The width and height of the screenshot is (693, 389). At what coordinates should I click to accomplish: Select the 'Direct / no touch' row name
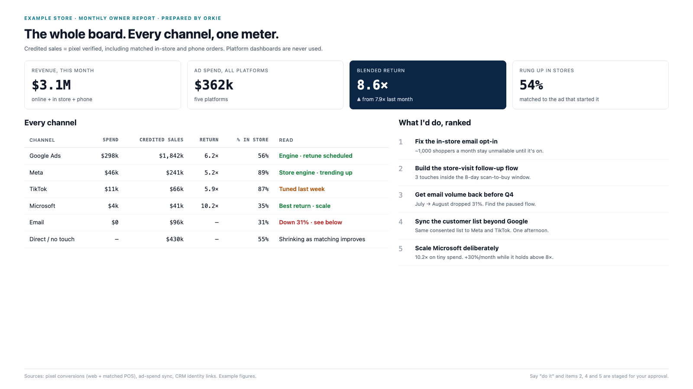tap(52, 239)
